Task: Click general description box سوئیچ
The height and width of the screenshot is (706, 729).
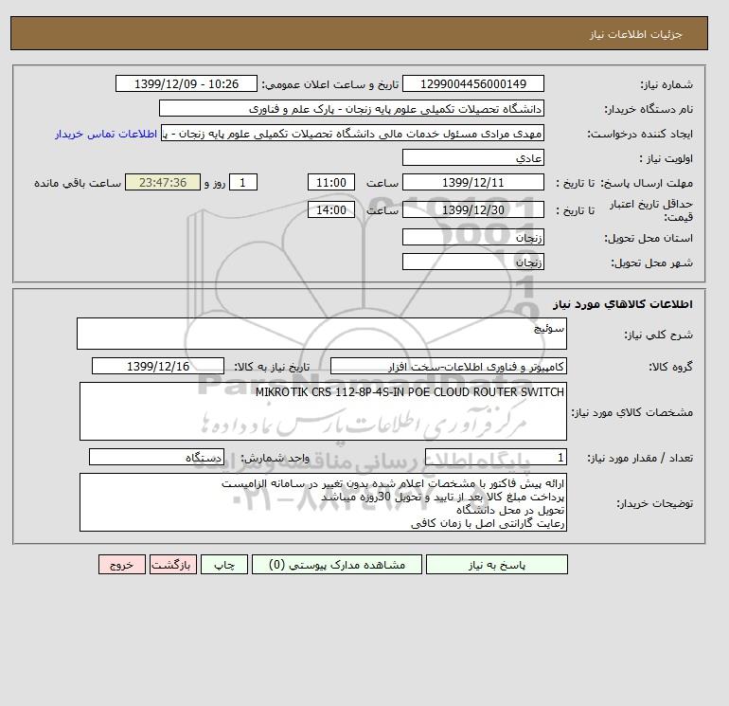Action: pos(322,334)
